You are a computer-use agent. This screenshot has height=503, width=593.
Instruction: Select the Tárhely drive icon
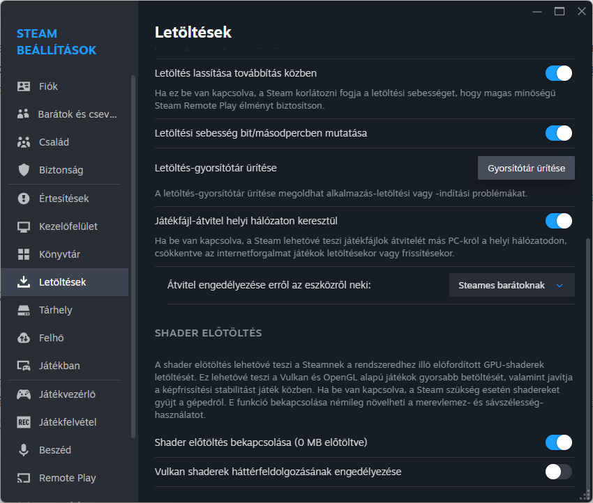pyautogui.click(x=24, y=311)
